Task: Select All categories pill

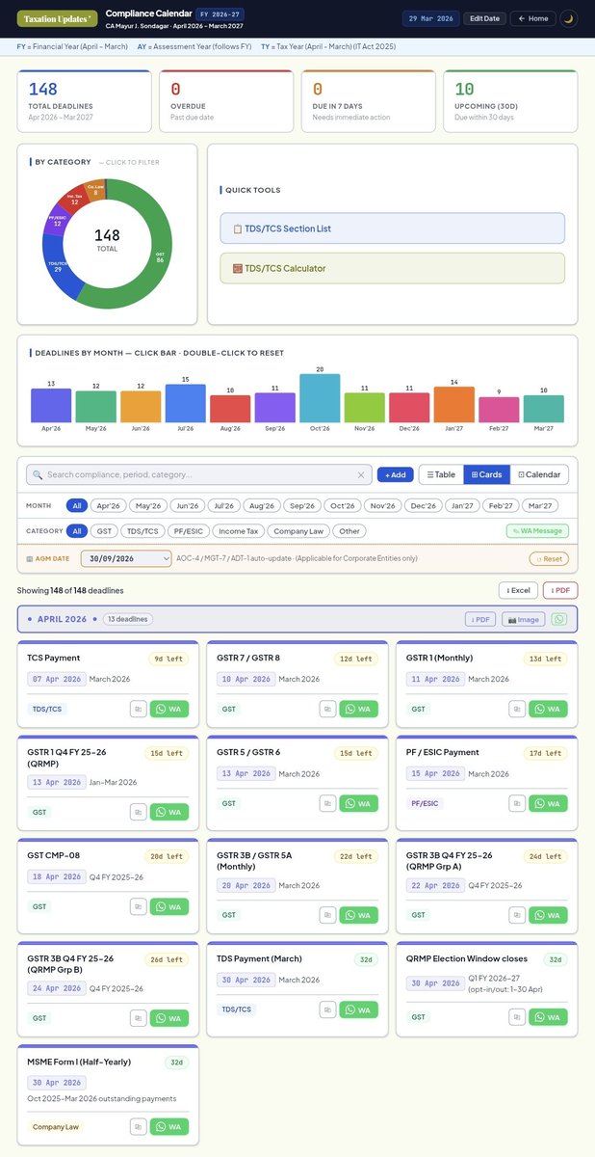Action: tap(77, 531)
